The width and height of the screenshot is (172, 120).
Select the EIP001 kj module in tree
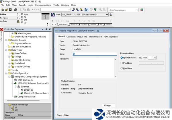pyautogui.click(x=27, y=90)
